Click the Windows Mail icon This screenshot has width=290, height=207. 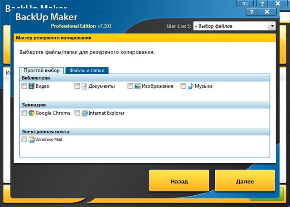coord(32,140)
